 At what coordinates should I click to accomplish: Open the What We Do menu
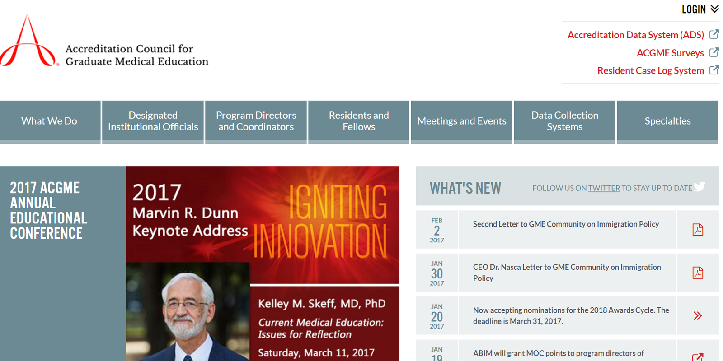click(50, 122)
